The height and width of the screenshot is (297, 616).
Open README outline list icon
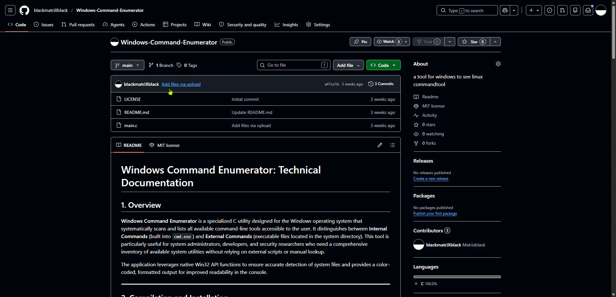coord(392,145)
